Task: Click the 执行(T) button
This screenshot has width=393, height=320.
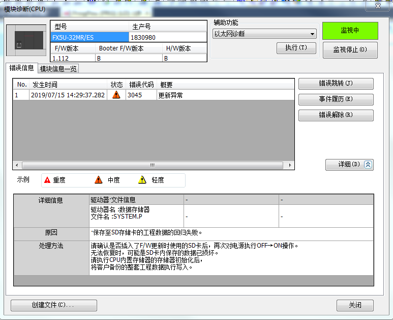Action: click(296, 48)
